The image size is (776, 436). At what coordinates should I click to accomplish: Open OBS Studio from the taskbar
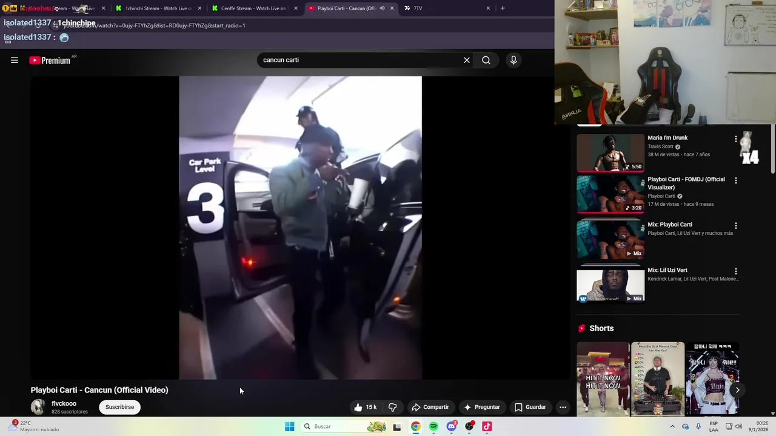click(469, 426)
